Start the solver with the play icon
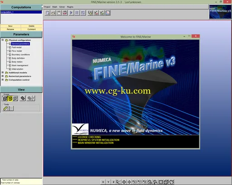Image resolution: width=232 pixels, height=185 pixels. 71,13
